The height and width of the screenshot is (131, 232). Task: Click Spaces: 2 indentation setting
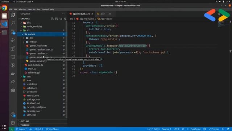(x=166, y=129)
